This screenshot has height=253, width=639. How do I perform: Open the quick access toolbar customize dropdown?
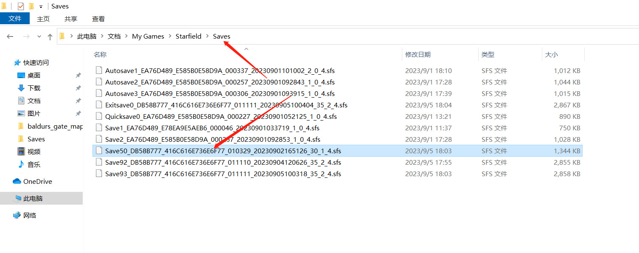point(41,7)
